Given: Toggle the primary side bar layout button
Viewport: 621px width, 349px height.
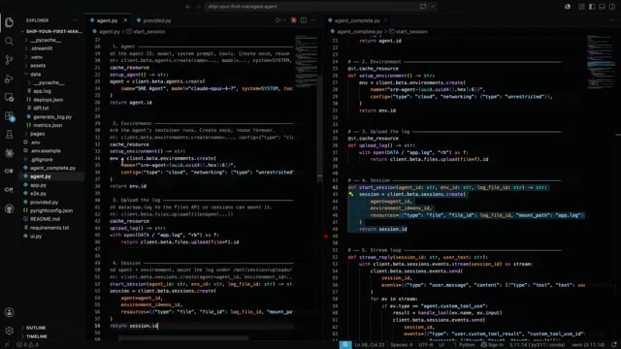Looking at the screenshot, I should pyautogui.click(x=592, y=7).
